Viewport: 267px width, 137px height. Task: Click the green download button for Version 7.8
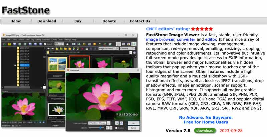[205, 131]
